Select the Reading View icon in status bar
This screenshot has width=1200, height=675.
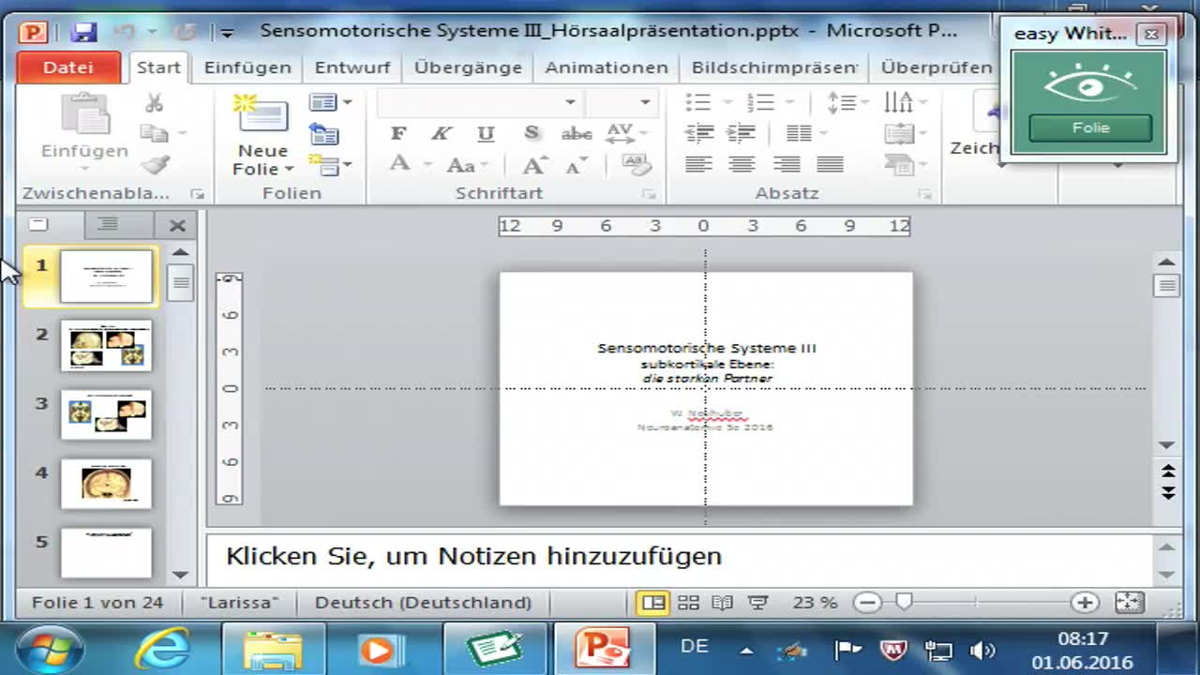tap(722, 602)
